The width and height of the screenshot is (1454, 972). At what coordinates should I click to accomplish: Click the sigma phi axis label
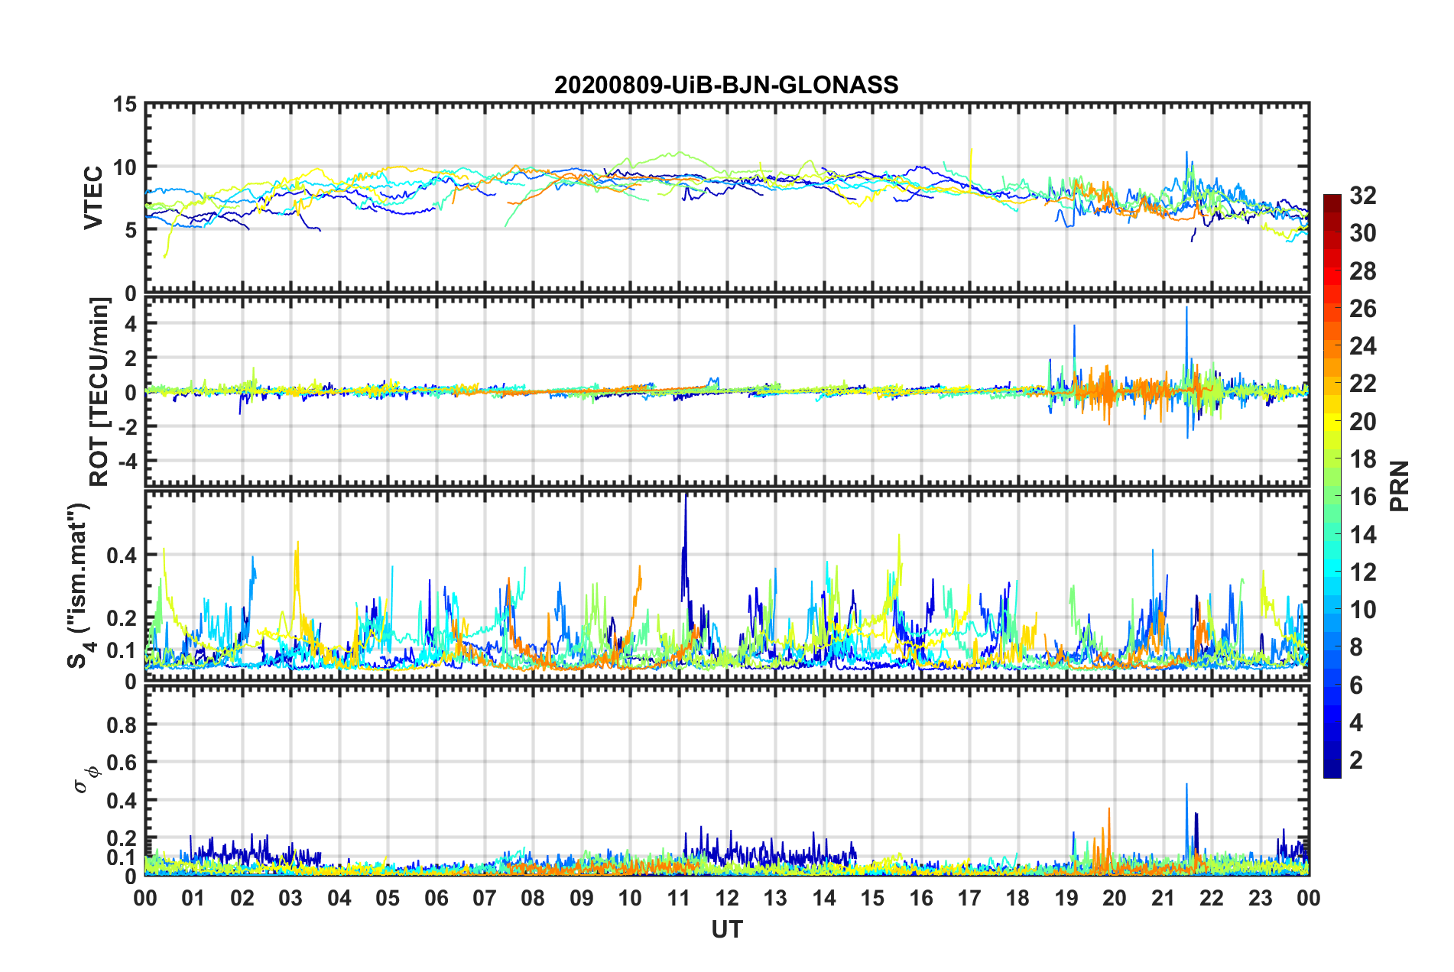coord(87,779)
